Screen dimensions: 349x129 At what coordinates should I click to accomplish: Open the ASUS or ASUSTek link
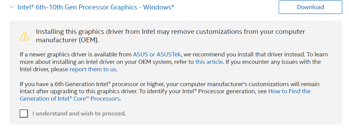pyautogui.click(x=157, y=55)
